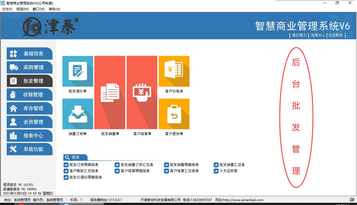
Task: Switch to 基础信息 sidebar section
Action: pos(30,53)
